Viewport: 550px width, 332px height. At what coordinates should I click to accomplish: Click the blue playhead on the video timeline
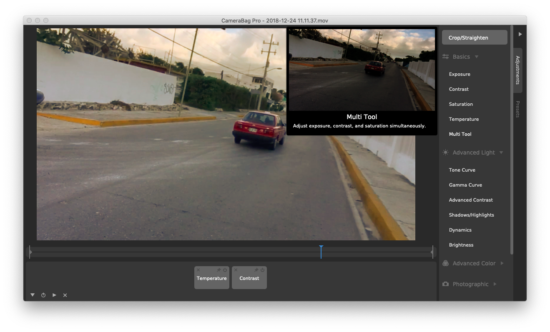[x=321, y=252]
